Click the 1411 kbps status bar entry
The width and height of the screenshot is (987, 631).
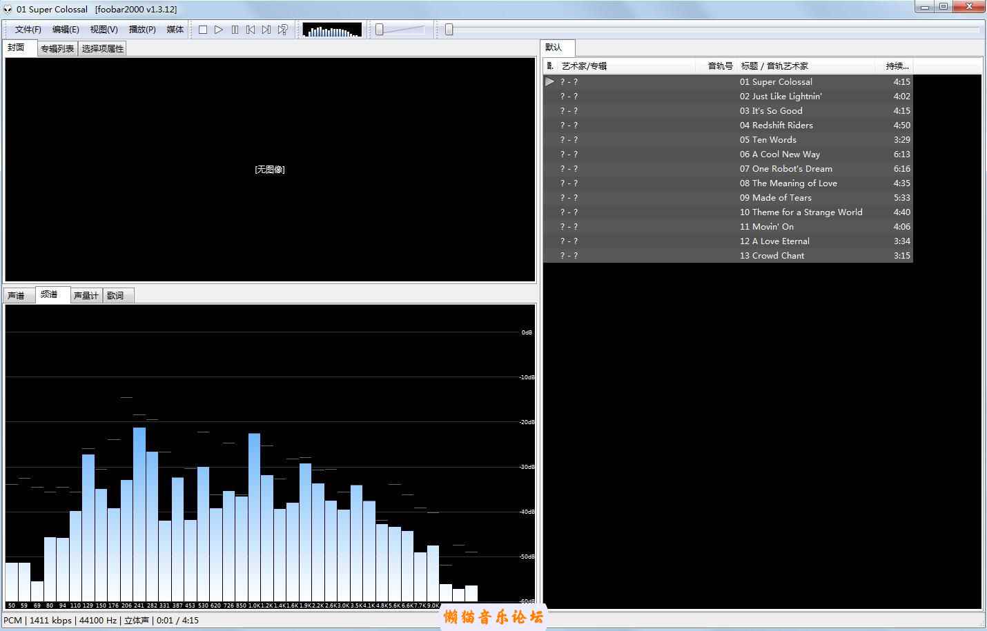tap(50, 620)
